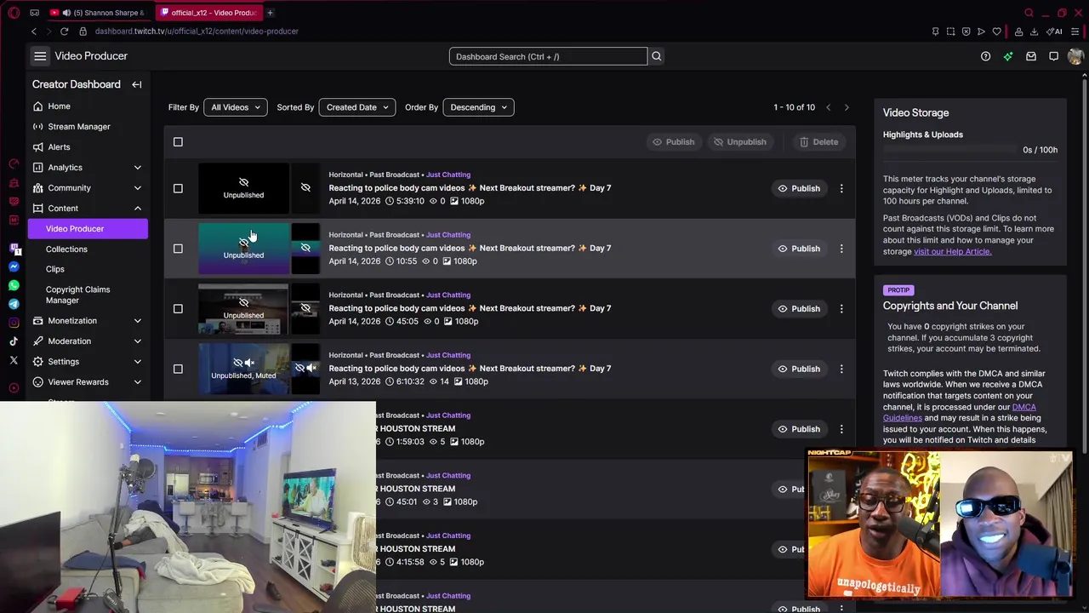The height and width of the screenshot is (613, 1089).
Task: Toggle the select-all videos checkbox
Action: pyautogui.click(x=178, y=142)
